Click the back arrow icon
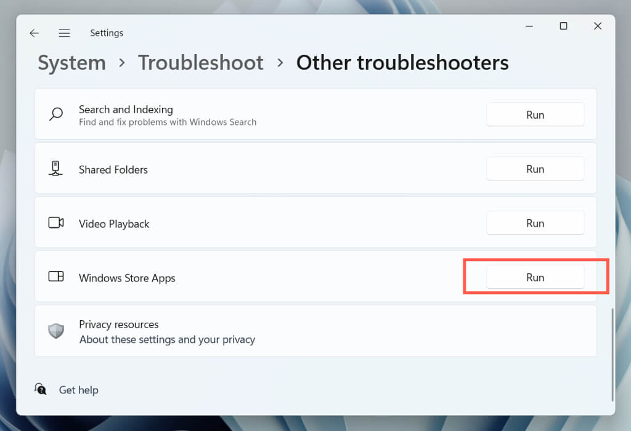Screen dimensions: 631x431 (x=35, y=33)
